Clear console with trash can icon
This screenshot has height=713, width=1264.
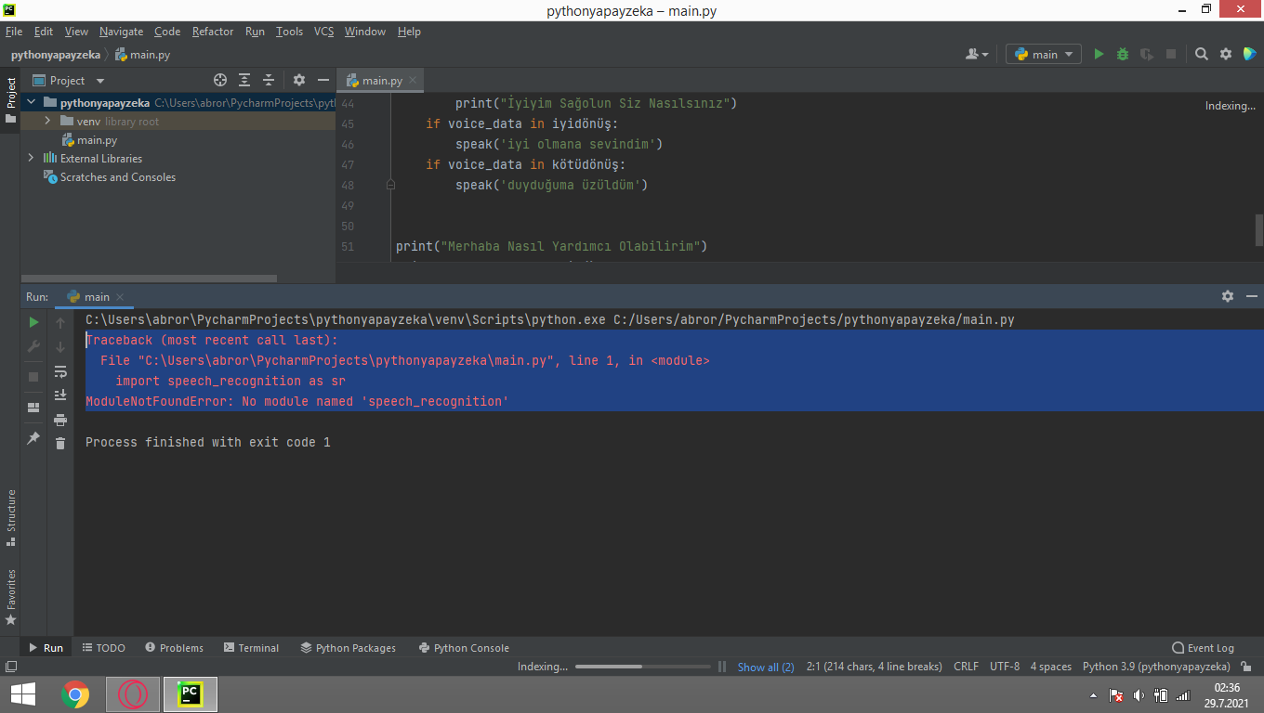60,444
